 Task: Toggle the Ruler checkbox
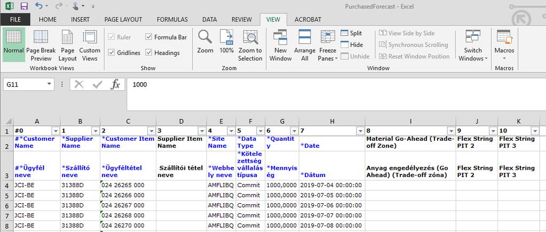click(112, 37)
